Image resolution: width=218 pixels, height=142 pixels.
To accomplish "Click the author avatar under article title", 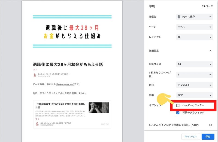I will pos(35,75).
